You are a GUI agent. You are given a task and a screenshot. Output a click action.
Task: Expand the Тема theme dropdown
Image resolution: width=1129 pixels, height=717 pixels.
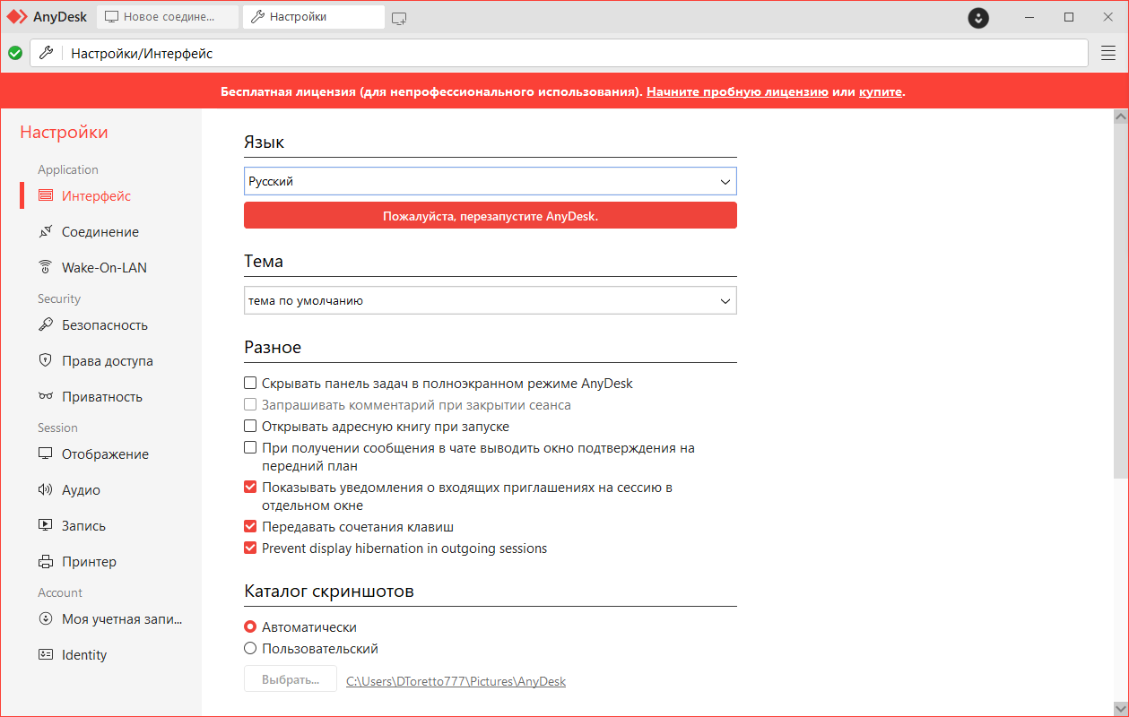click(x=491, y=301)
